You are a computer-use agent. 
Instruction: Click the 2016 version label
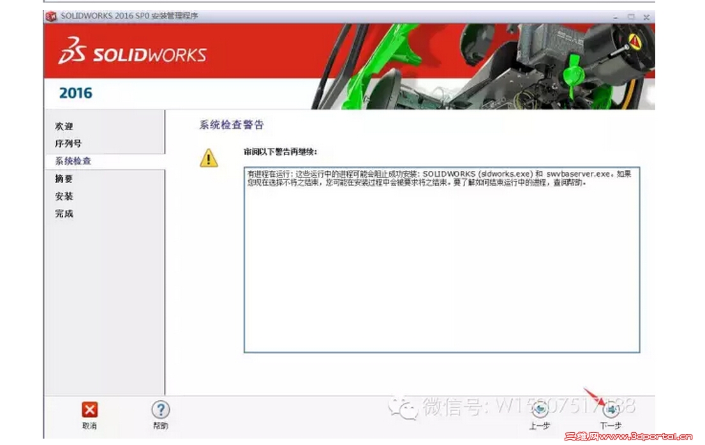[75, 93]
